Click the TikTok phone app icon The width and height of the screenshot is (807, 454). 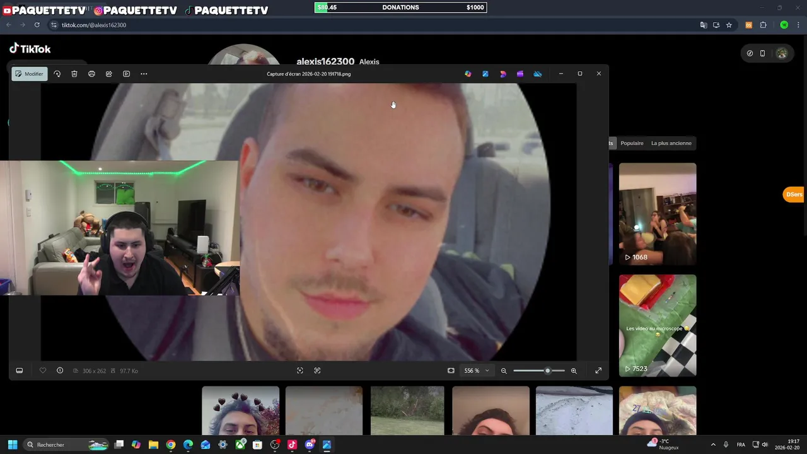point(762,54)
